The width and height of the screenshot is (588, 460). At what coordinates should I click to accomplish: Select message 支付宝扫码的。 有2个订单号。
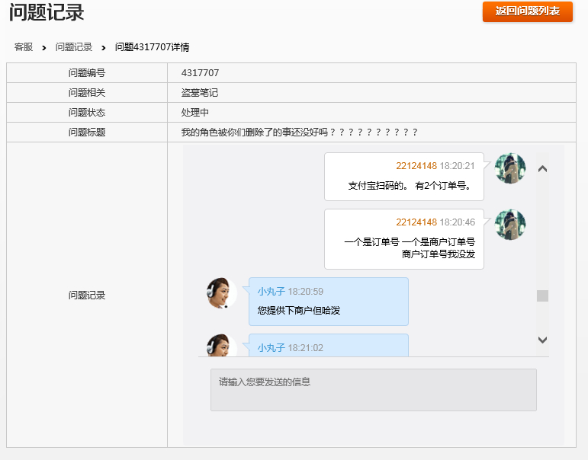409,185
